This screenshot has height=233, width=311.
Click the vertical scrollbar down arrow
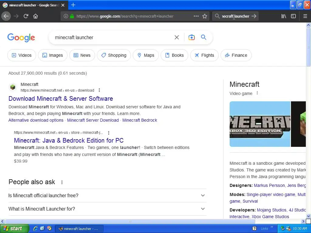308,216
